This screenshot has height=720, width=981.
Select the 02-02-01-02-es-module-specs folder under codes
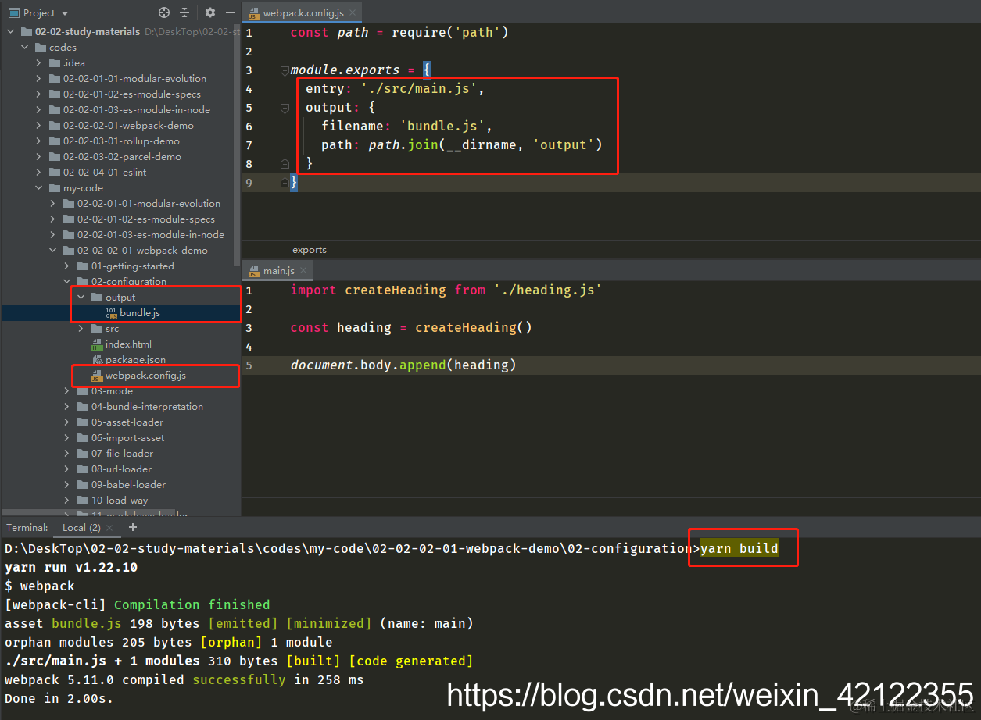click(x=132, y=94)
